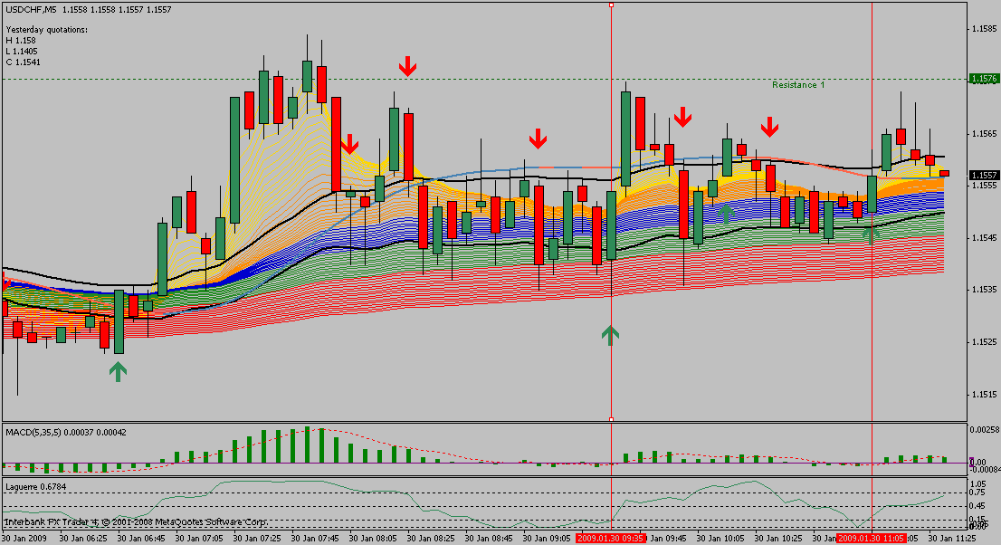This screenshot has height=545, width=1001.
Task: Click the 1.05 Laguerre scale value
Action: tap(978, 484)
